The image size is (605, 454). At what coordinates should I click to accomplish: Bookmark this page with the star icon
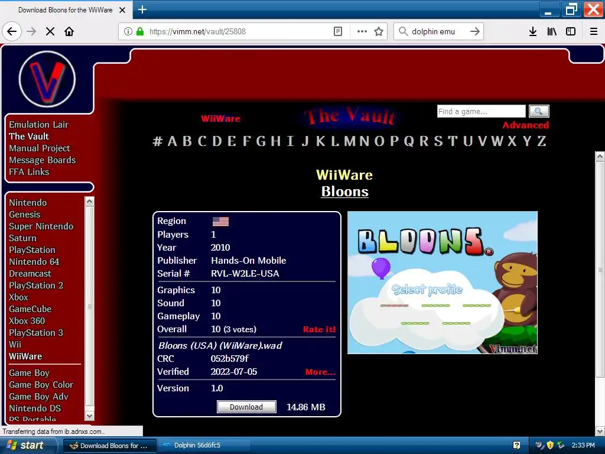click(379, 31)
